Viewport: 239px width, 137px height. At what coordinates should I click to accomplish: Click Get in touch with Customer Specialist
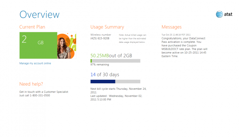pyautogui.click(x=44, y=92)
